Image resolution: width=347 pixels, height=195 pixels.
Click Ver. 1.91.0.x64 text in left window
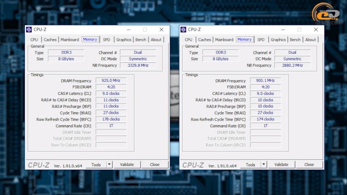(x=68, y=166)
